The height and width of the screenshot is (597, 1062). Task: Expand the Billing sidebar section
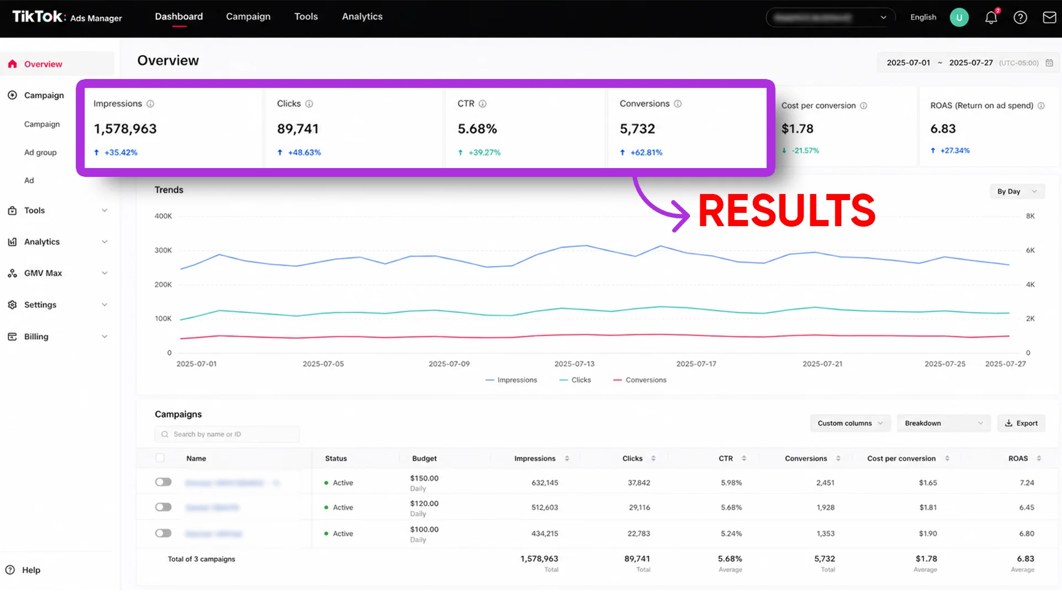point(105,337)
